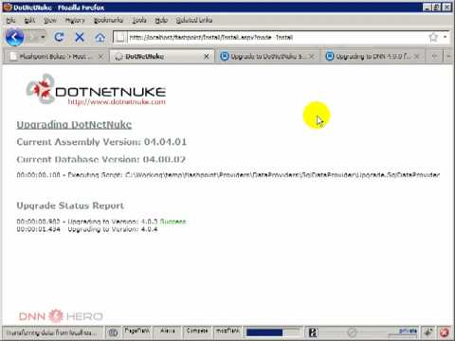This screenshot has height=341, width=455.
Task: Bookmark page with the star icon
Action: 433,37
